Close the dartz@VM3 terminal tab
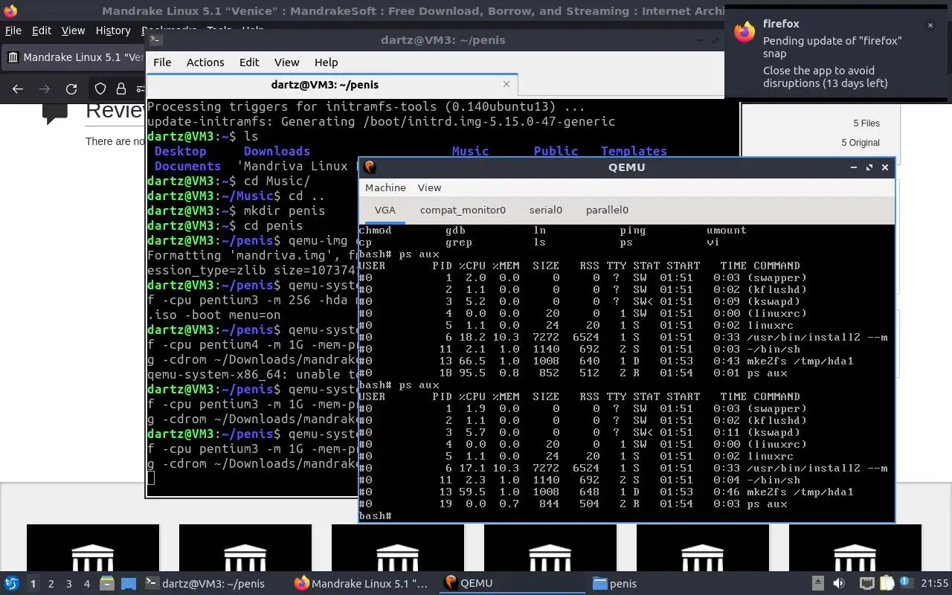 click(506, 84)
